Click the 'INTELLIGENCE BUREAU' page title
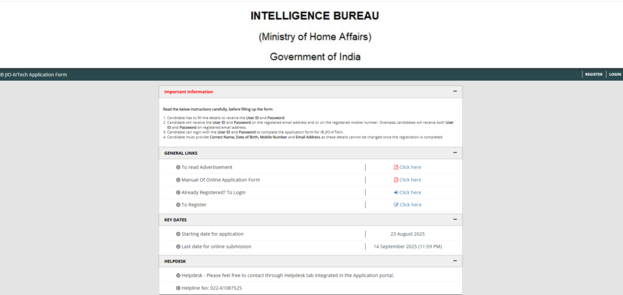Viewport: 623px width, 295px height. pos(315,16)
